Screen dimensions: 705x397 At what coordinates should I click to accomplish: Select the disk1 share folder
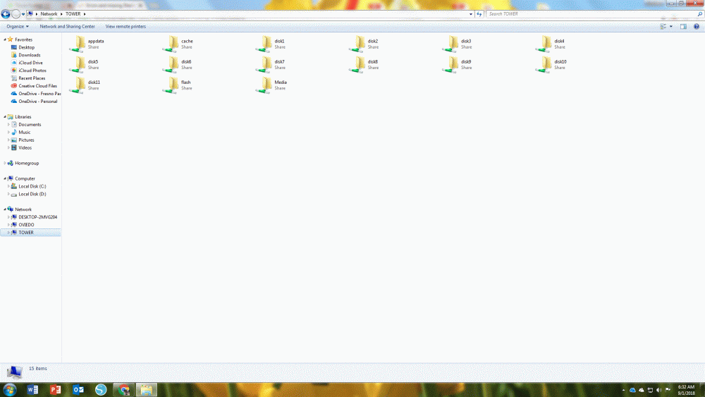(271, 44)
